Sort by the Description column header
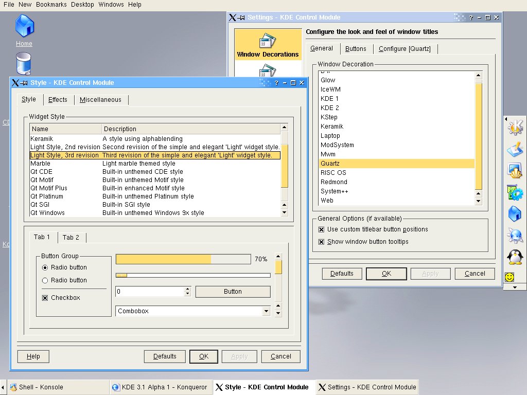 [190, 129]
